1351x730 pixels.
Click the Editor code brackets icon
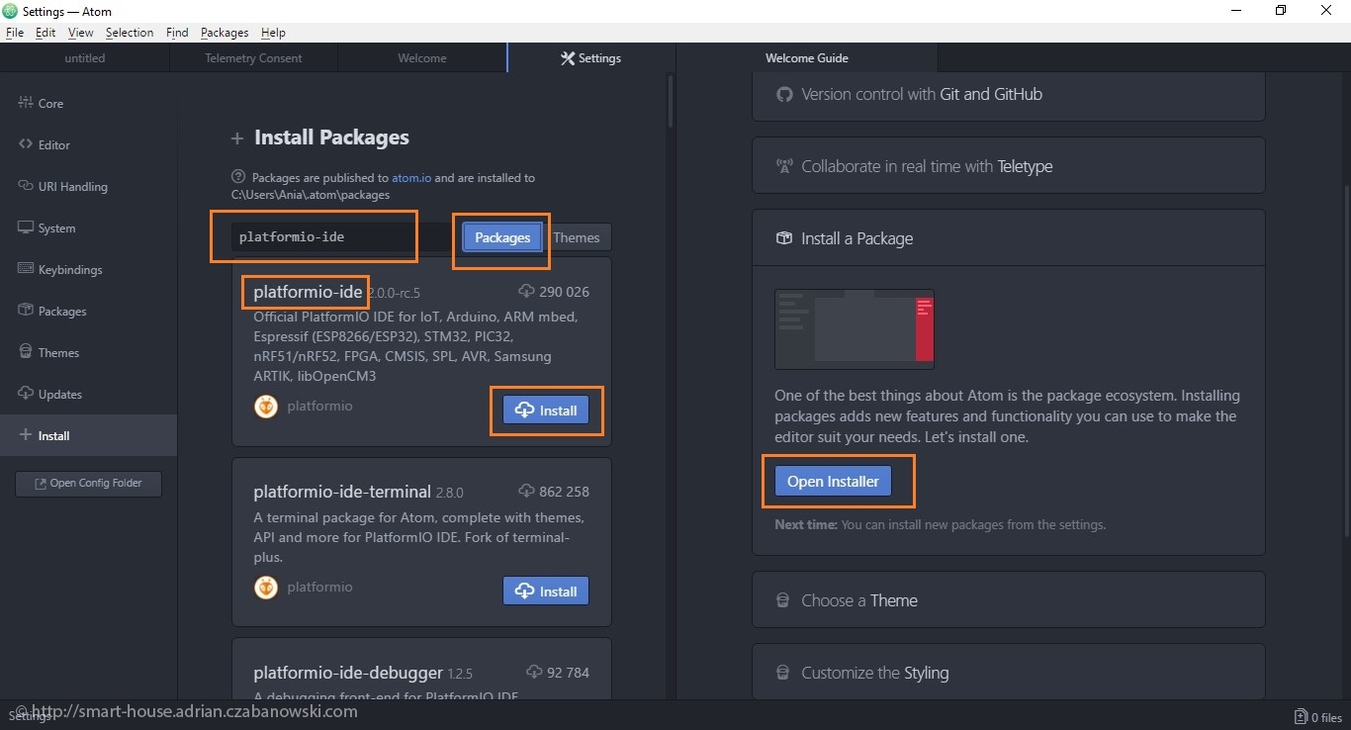tap(26, 143)
